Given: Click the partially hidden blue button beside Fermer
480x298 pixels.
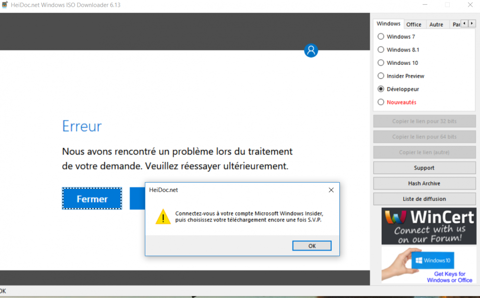Looking at the screenshot, I should [x=137, y=199].
